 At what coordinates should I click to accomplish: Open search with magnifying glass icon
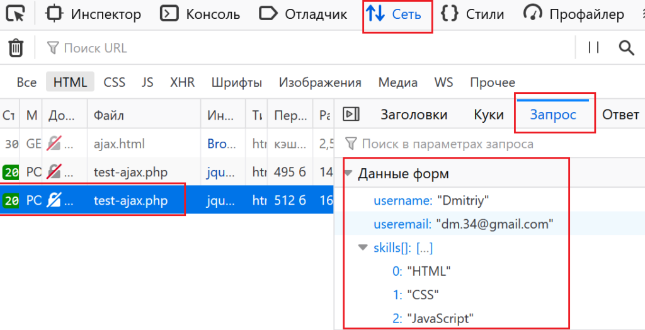coord(625,48)
